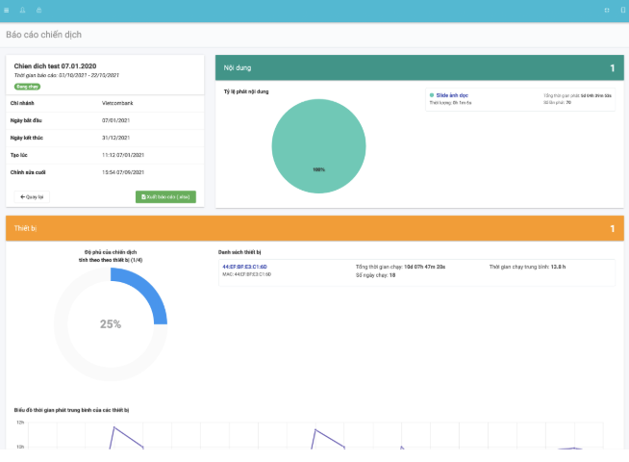Click the first peak on the line chart
Viewport: 629px width, 462px height.
pyautogui.click(x=113, y=427)
